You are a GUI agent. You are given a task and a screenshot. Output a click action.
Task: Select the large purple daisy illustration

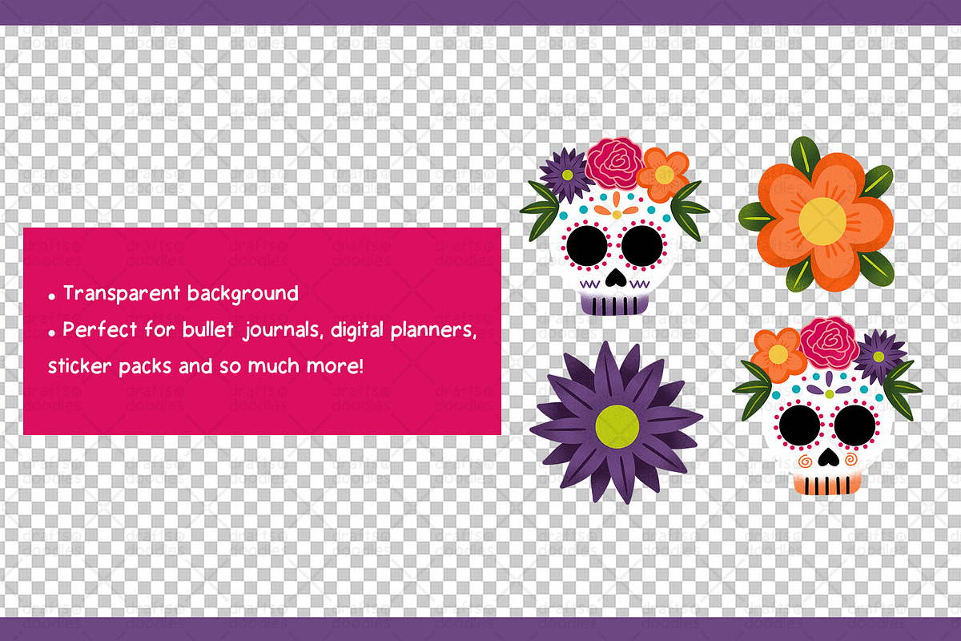tap(616, 422)
